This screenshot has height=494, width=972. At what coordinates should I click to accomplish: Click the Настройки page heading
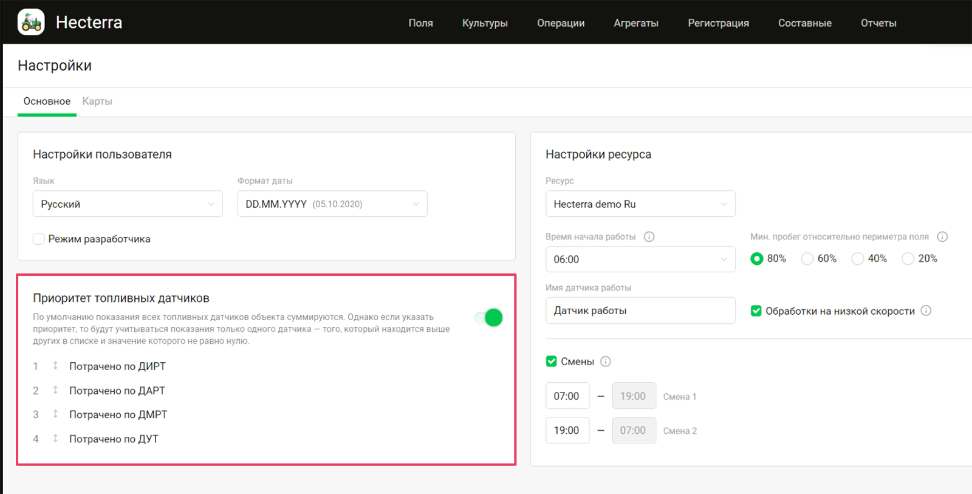tap(55, 66)
